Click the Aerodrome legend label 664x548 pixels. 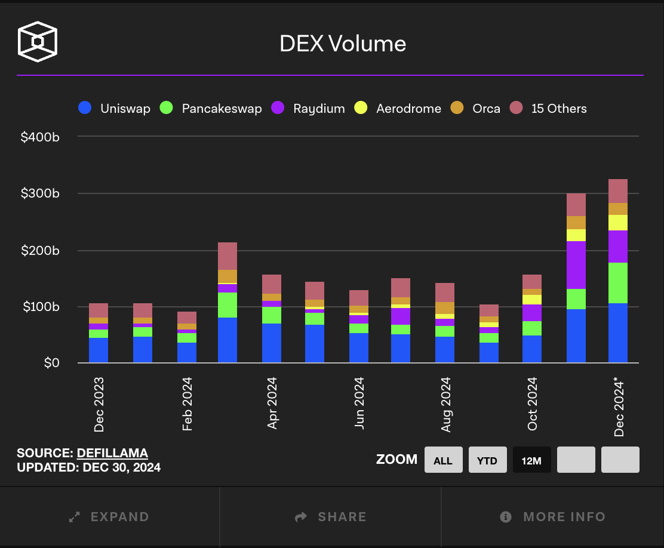(408, 109)
